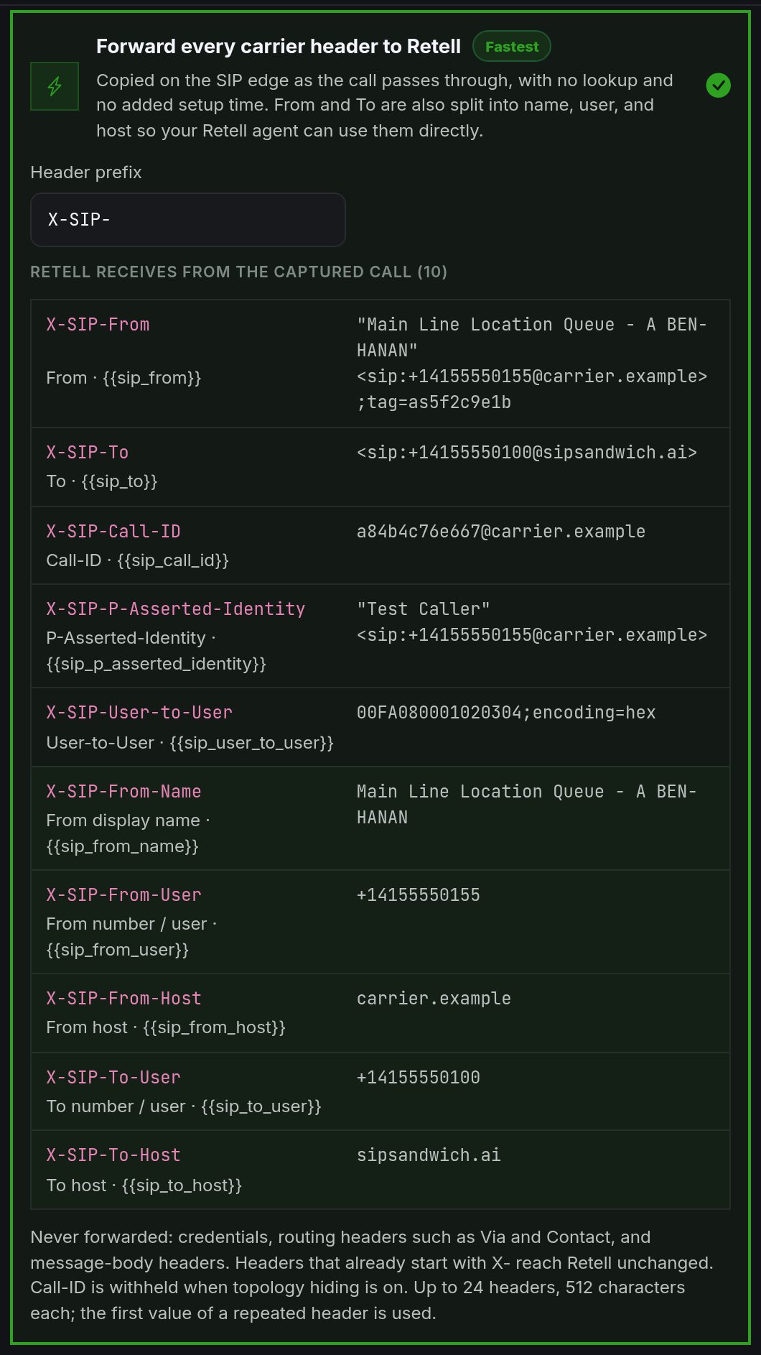Click the X-SIP-To header name
761x1355 pixels.
[x=88, y=453]
